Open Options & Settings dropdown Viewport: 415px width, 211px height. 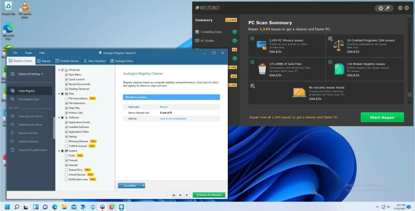[30, 74]
